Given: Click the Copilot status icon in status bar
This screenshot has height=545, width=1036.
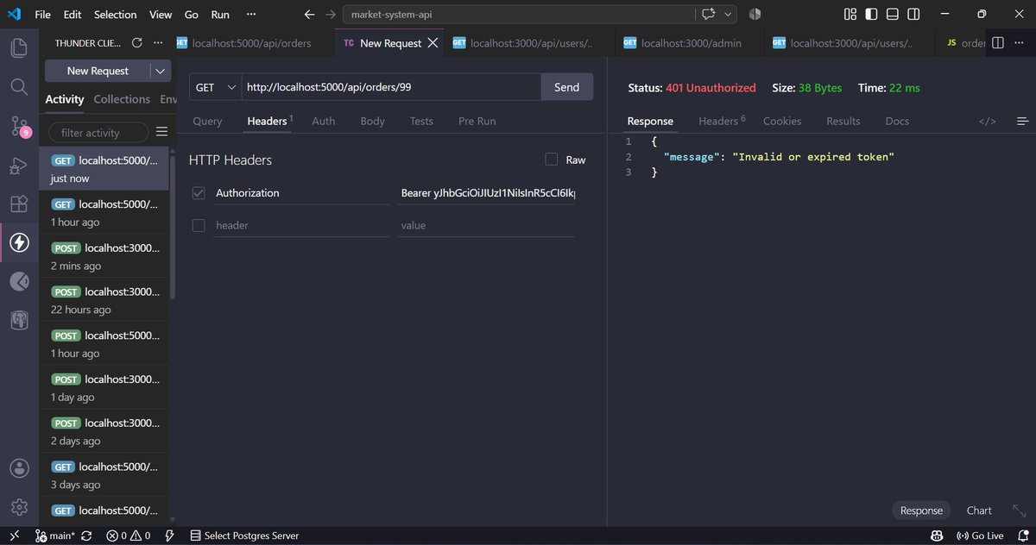Looking at the screenshot, I should pos(935,536).
